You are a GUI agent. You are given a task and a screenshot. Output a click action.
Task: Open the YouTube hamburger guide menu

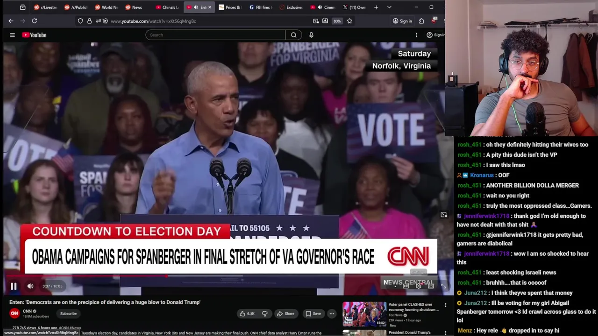(x=13, y=35)
